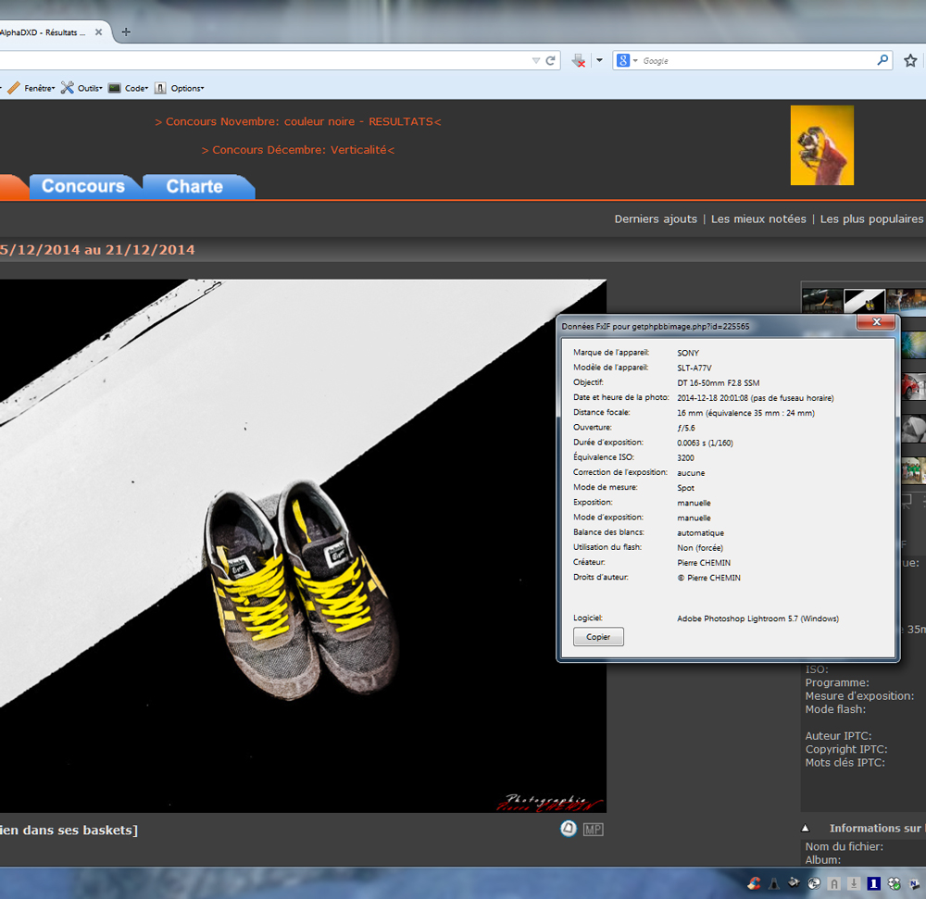
Task: Open the Outils dropdown menu
Action: click(x=82, y=88)
